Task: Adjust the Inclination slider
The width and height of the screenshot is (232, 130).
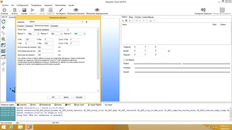Action: [x=182, y=68]
